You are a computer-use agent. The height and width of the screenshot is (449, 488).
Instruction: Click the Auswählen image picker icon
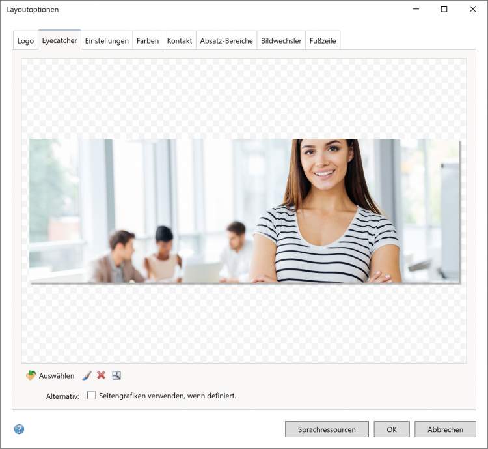[x=31, y=376]
